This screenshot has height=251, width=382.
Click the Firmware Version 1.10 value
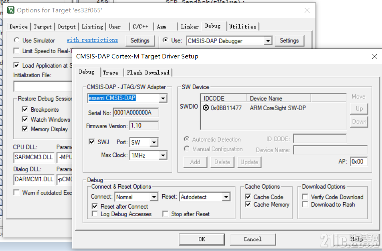(144, 126)
